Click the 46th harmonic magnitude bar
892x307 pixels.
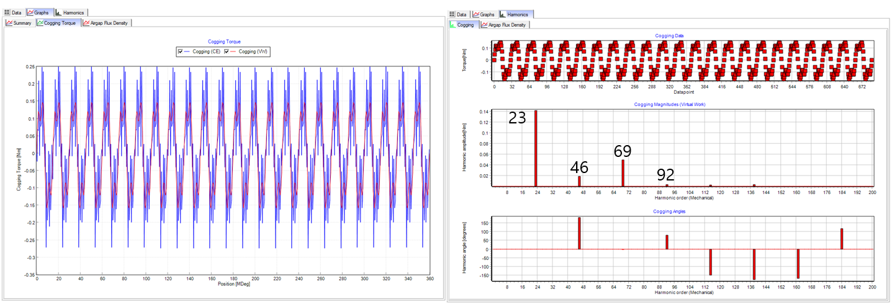(579, 181)
